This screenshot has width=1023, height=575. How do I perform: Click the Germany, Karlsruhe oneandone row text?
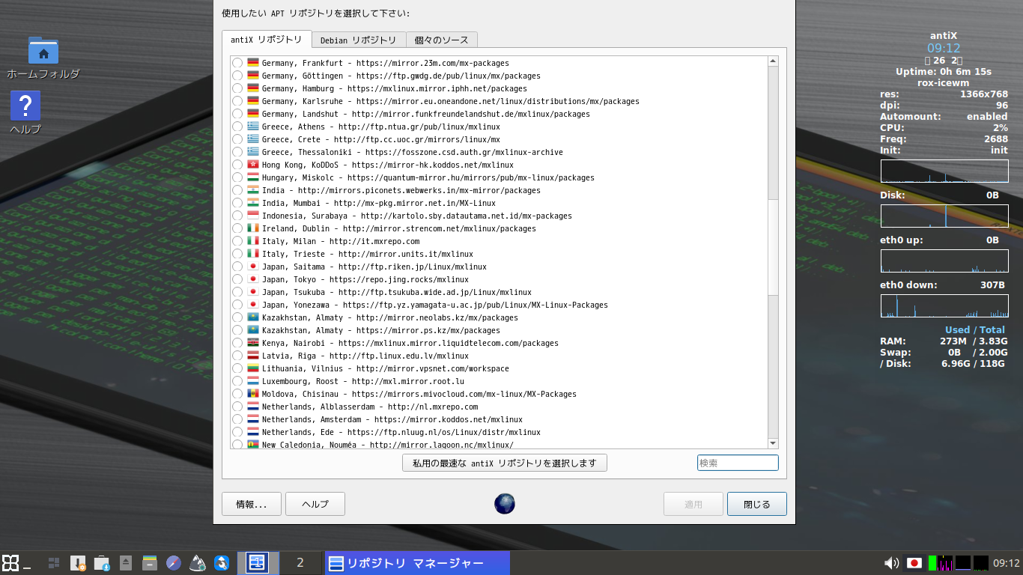[451, 101]
